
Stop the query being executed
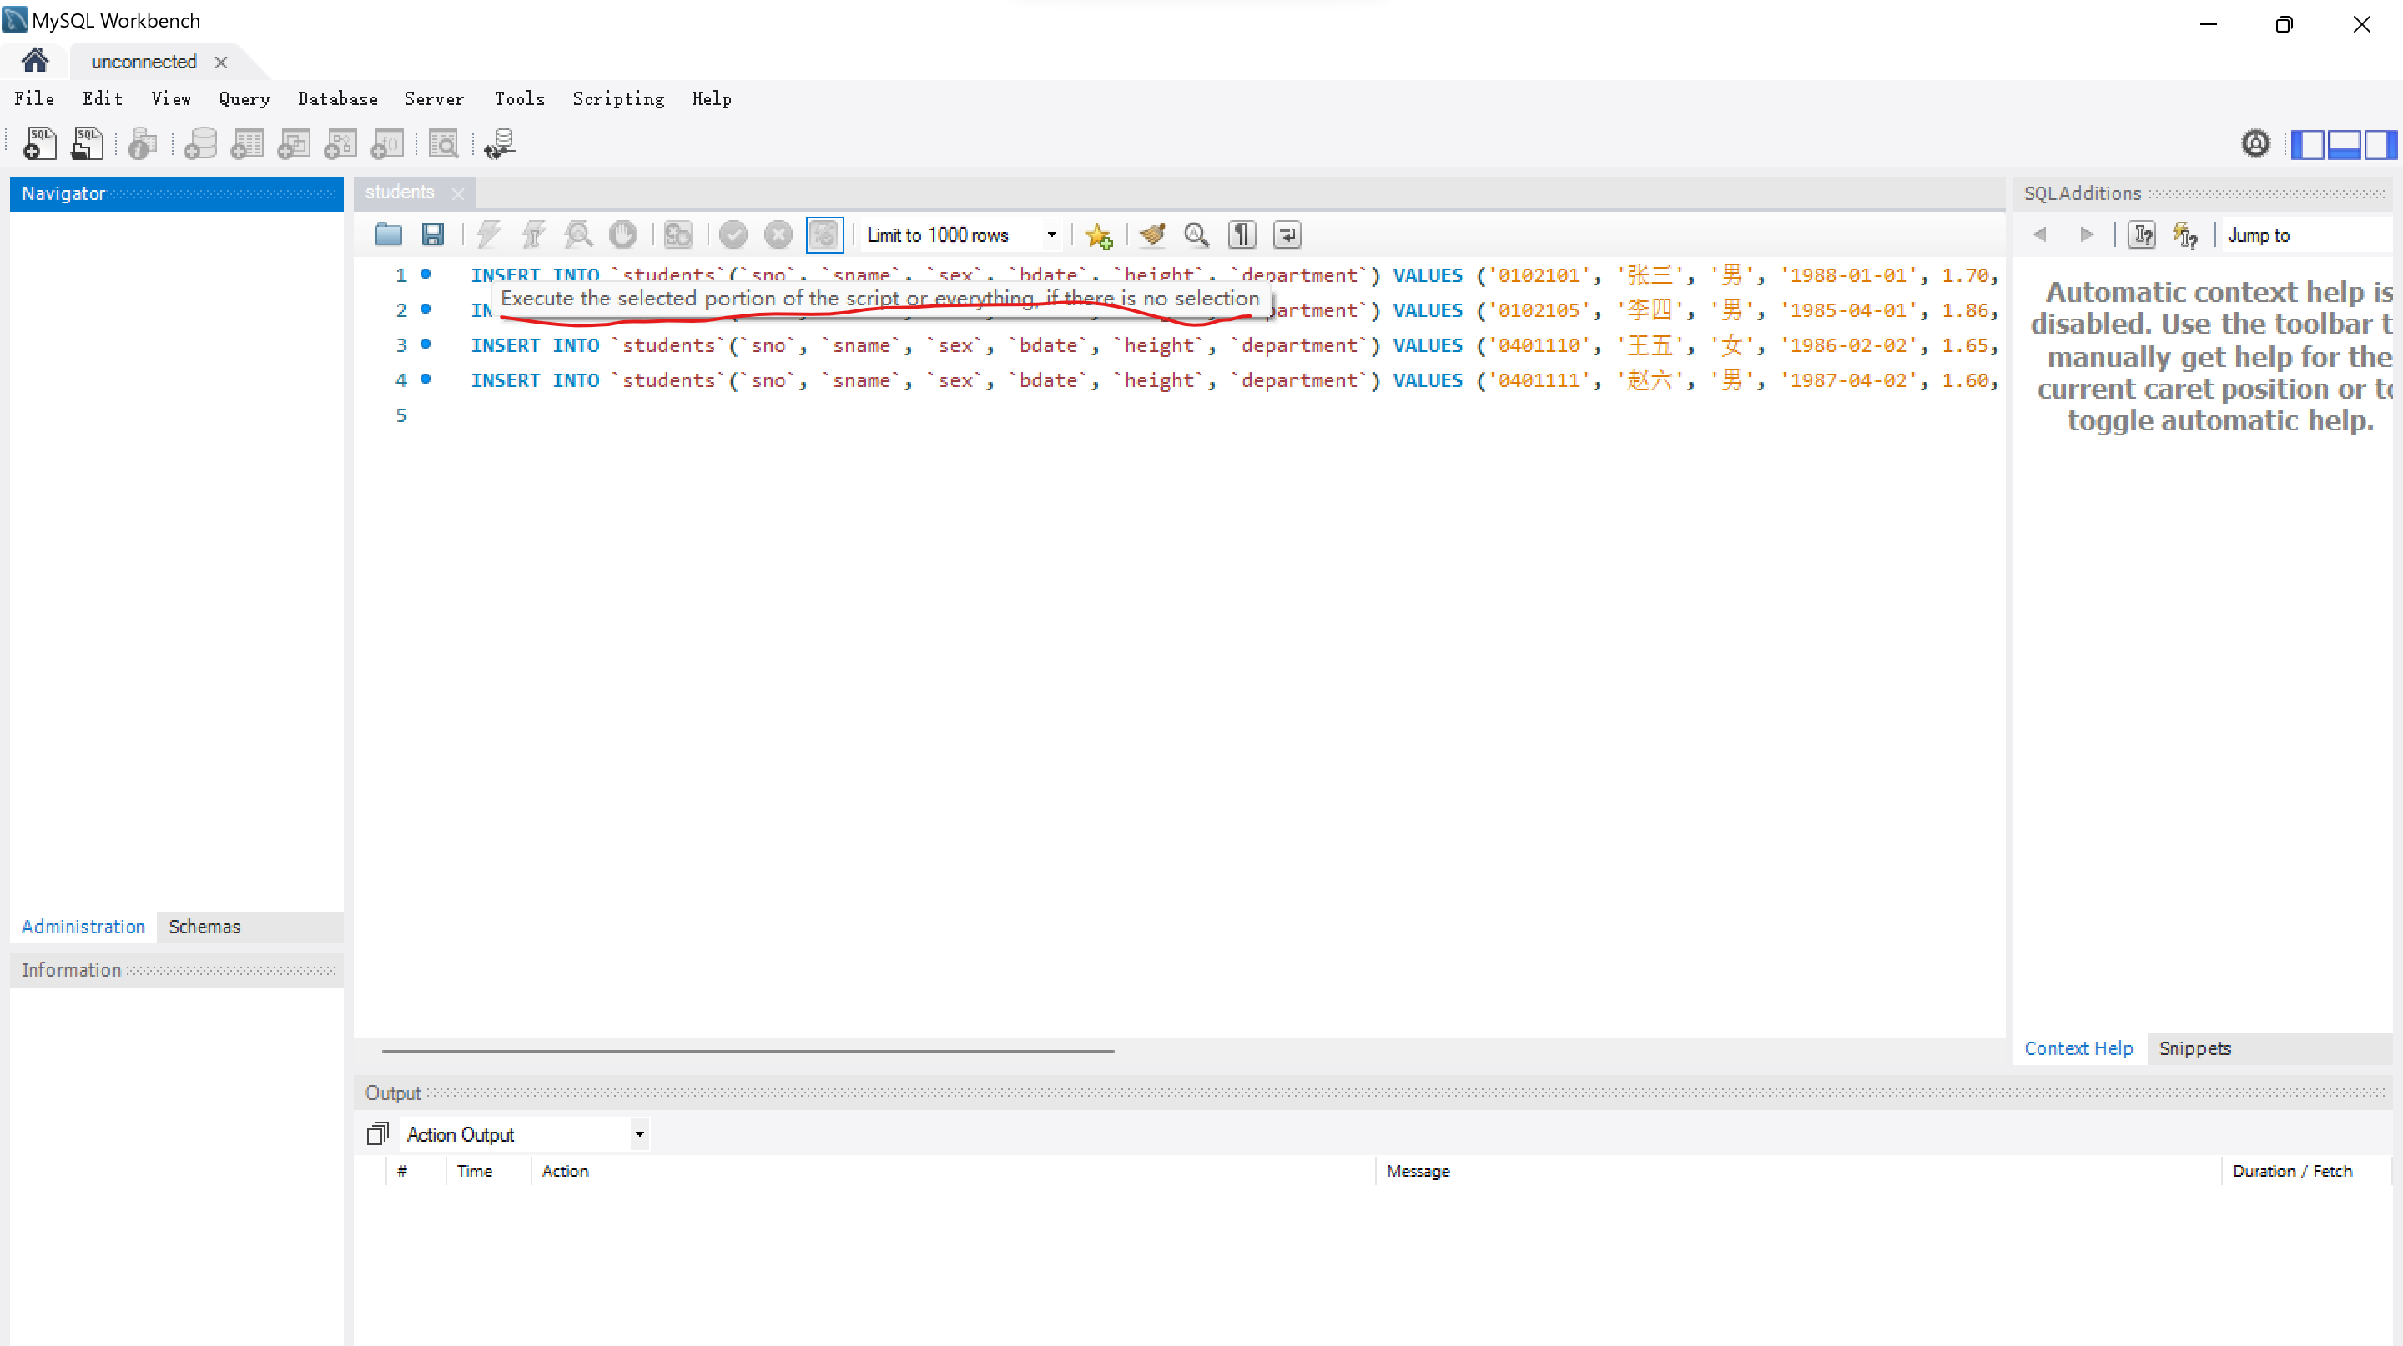tap(623, 235)
